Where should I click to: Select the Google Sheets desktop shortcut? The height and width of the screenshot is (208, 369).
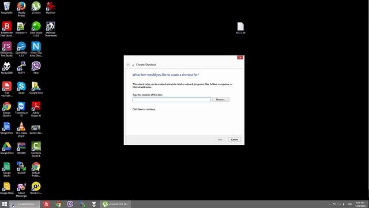(7, 169)
